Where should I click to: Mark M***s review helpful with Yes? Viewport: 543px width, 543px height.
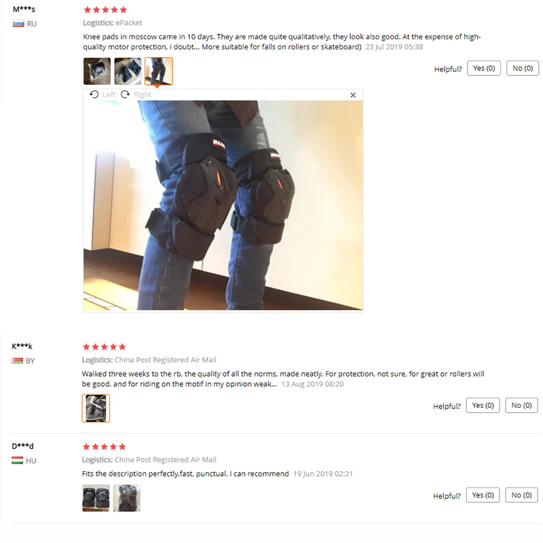(484, 69)
